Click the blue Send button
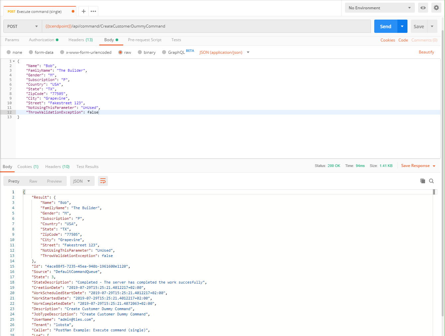 tap(385, 26)
